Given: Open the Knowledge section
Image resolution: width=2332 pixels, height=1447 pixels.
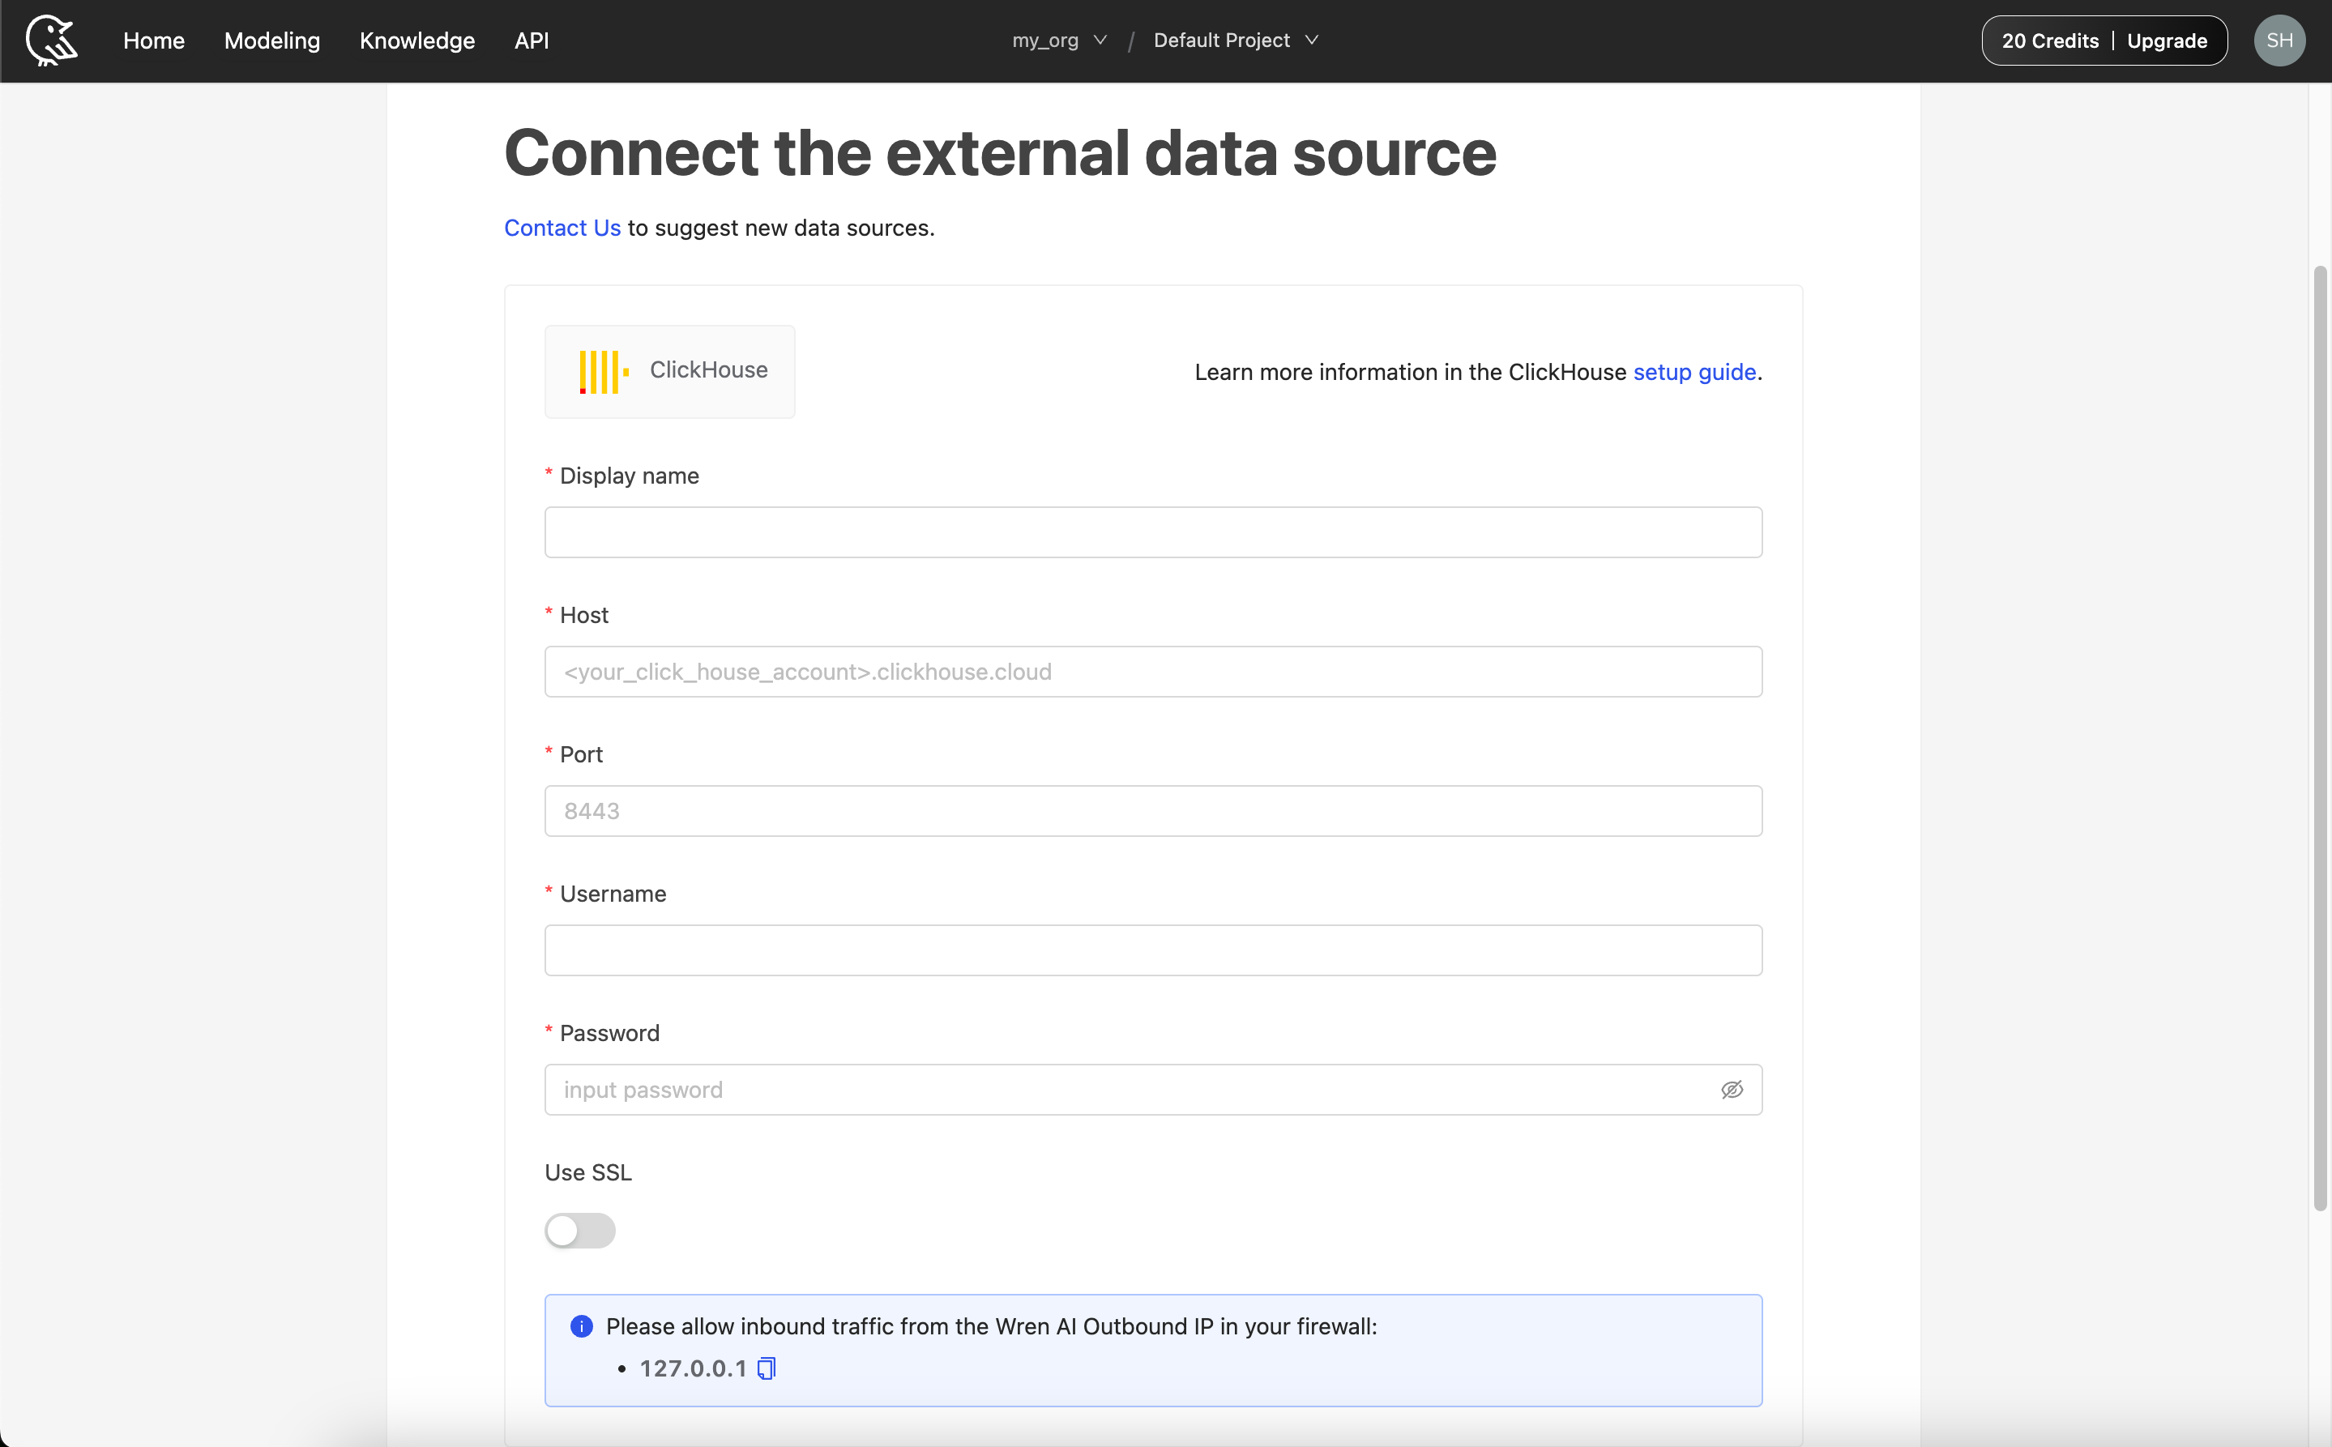Looking at the screenshot, I should 416,41.
